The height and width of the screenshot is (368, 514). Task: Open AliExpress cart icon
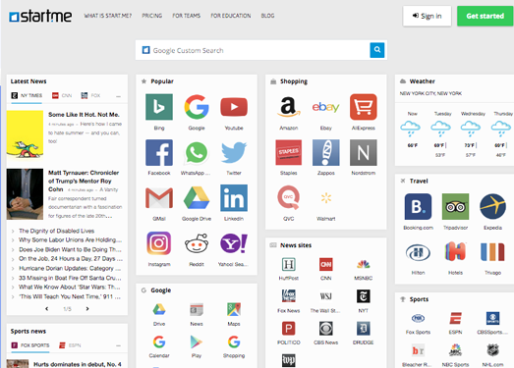(x=364, y=107)
